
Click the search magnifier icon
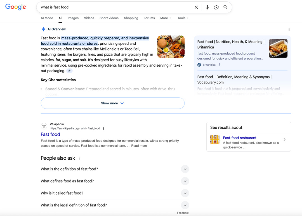[x=225, y=7]
